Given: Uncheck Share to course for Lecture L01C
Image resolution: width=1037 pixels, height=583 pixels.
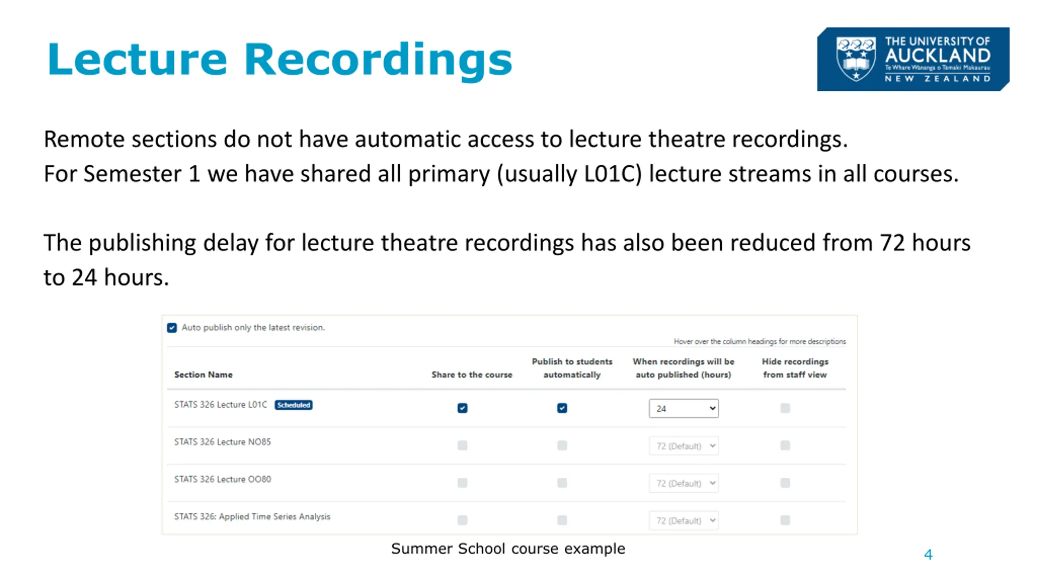Looking at the screenshot, I should pyautogui.click(x=462, y=408).
